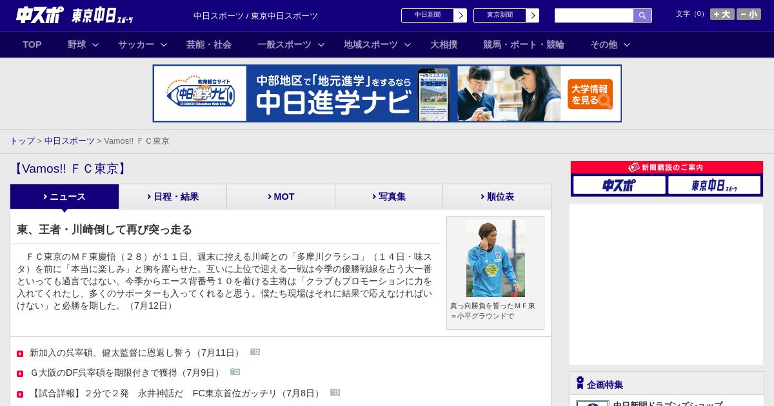Open 競馬・ボート・競輪 navigation item
Screen dimensions: 774x406
[524, 44]
